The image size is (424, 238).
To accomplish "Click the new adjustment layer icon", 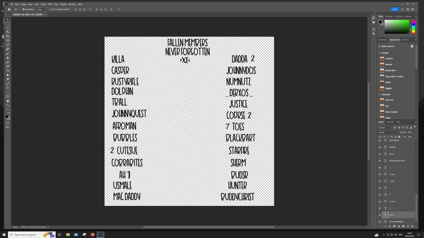I will pos(399,227).
